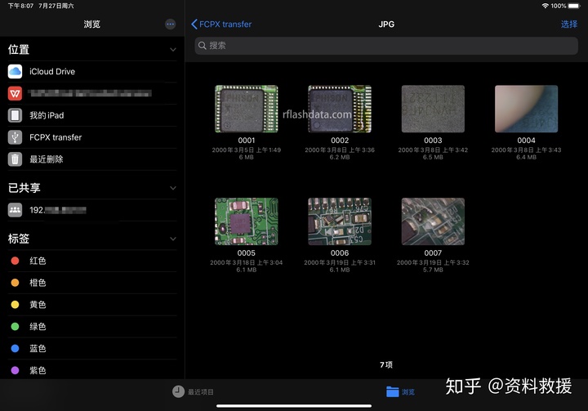Select the 橙色 tag
Viewport: 588px width, 411px height.
[x=91, y=283]
